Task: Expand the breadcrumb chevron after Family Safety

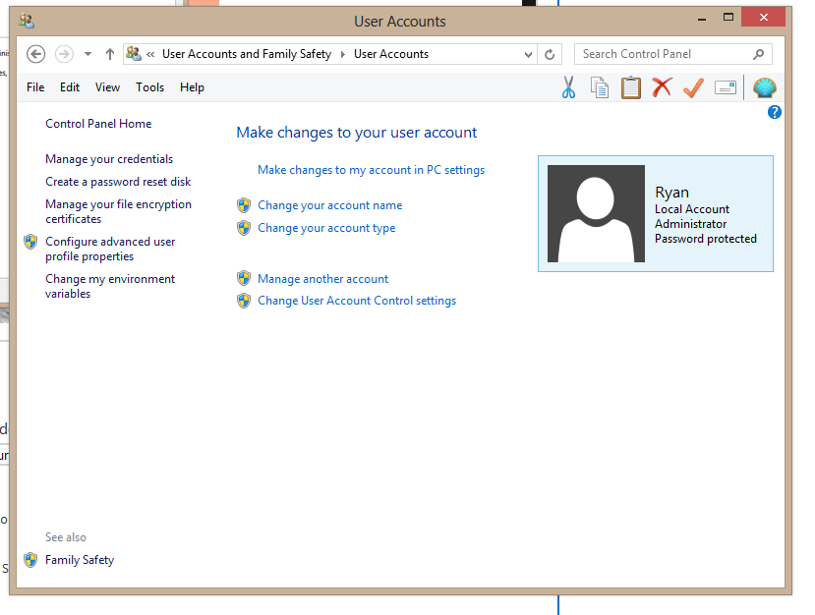Action: coord(342,55)
